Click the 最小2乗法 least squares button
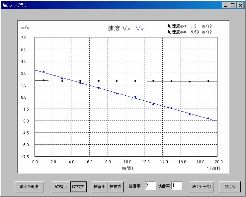 click(29, 187)
